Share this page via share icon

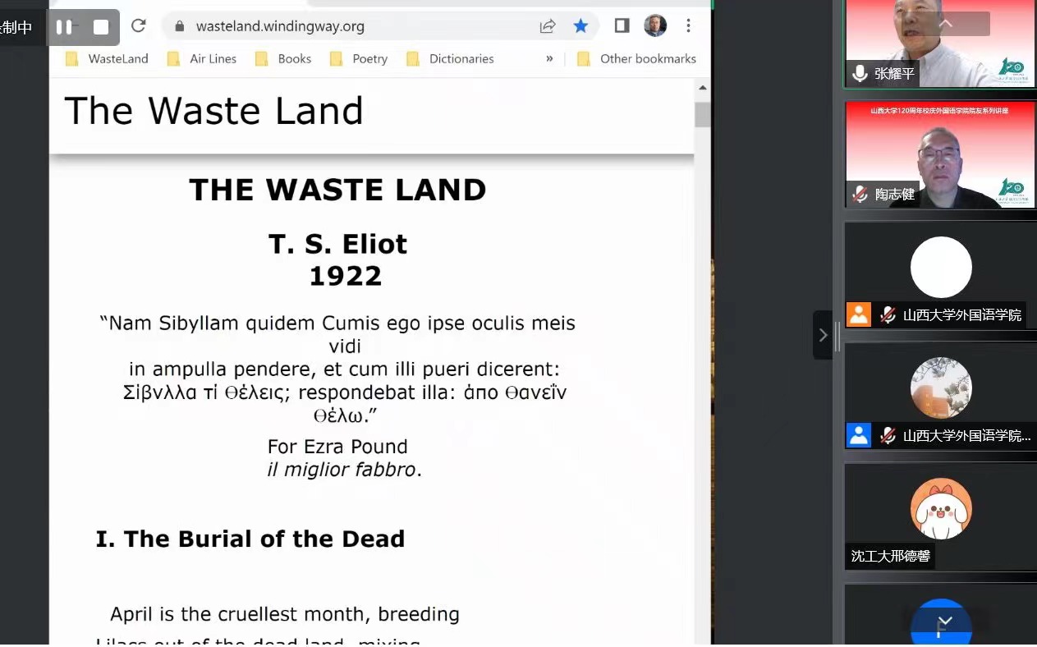tap(548, 26)
